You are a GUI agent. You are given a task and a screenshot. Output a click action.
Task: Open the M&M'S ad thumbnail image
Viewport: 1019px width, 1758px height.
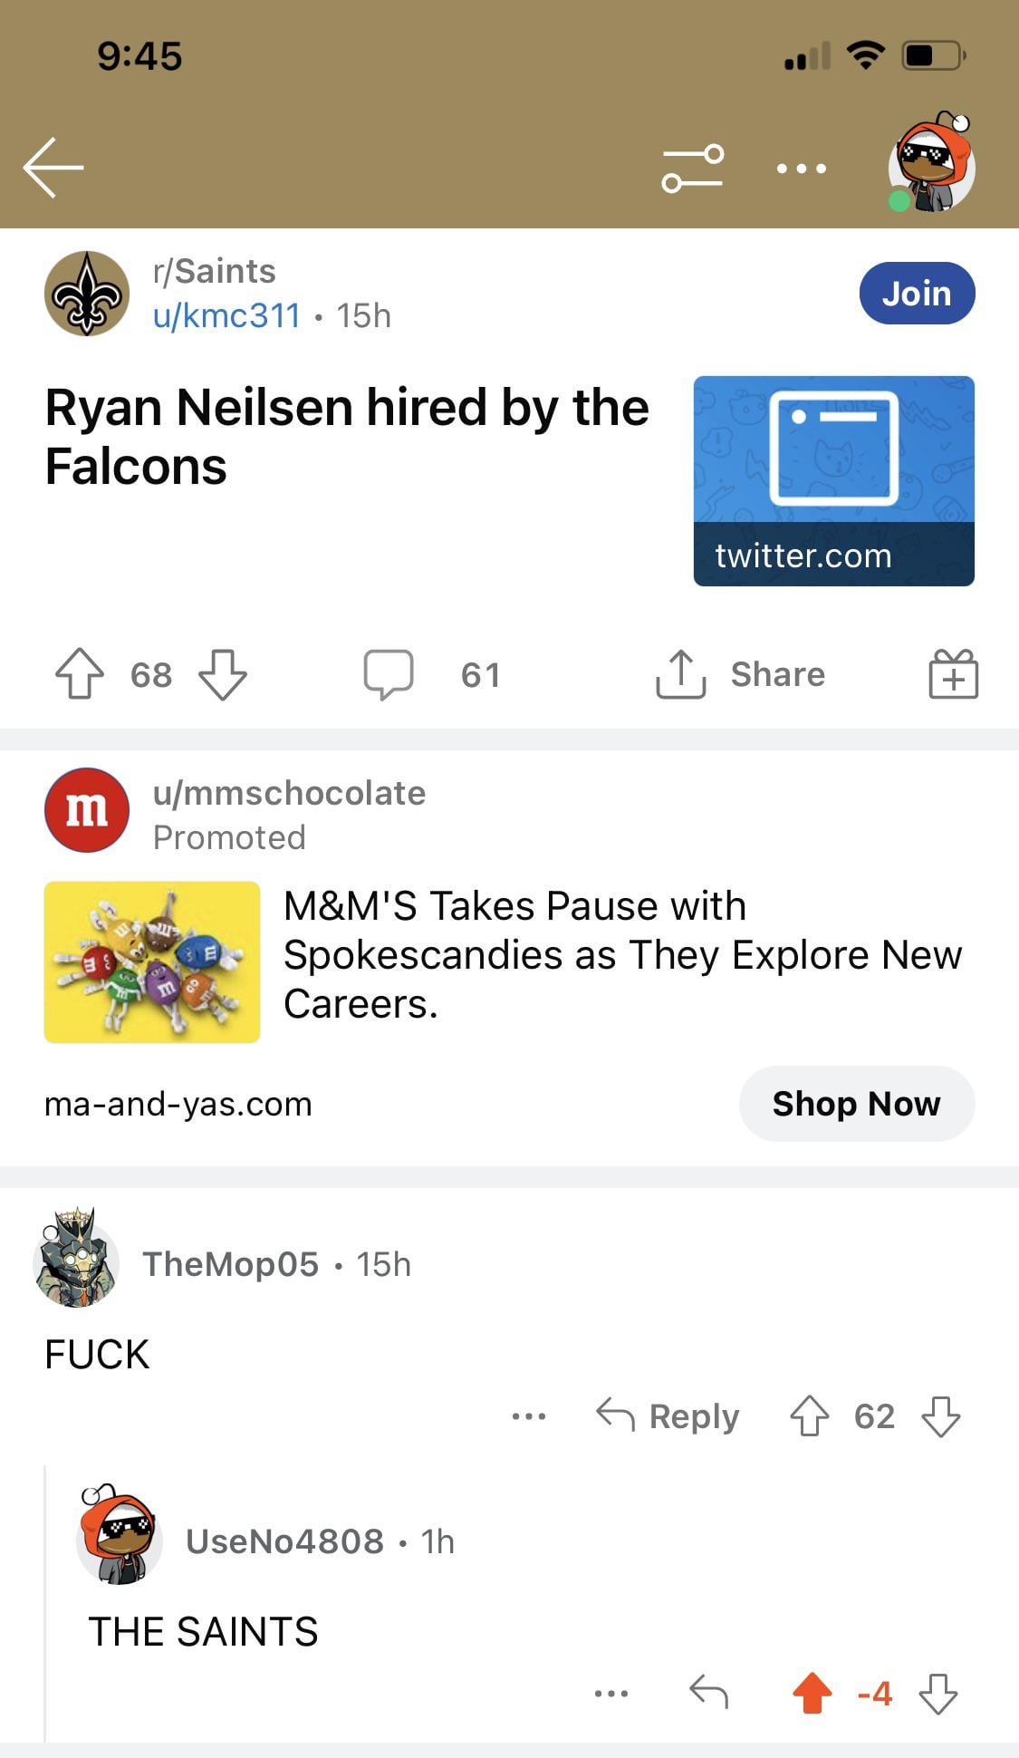tap(152, 961)
